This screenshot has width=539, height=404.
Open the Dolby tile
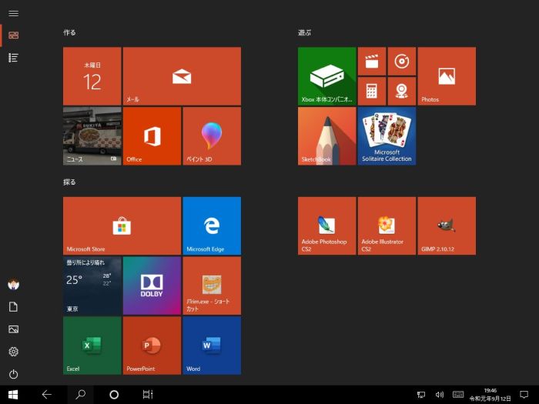tap(152, 285)
